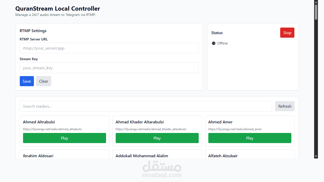Click the mostaql.com watermark logo
This screenshot has height=182, width=324.
(x=162, y=169)
